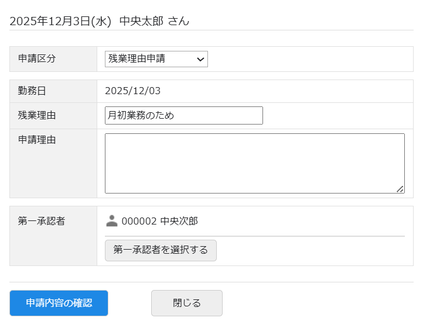Click inside the 申請理由 text area
The image size is (423, 328).
point(254,163)
